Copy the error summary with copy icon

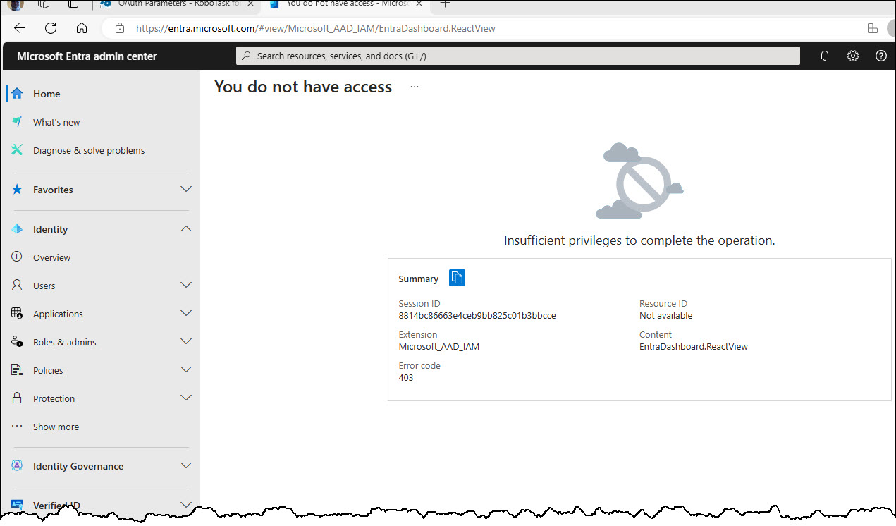[x=457, y=278]
